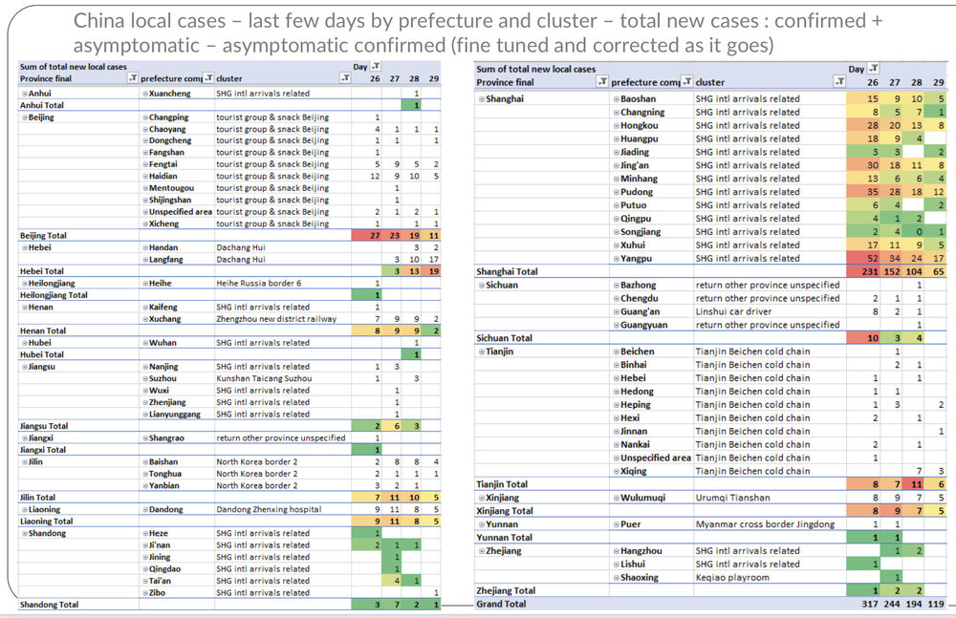Open cluster filter icon in Anhui table
The height and width of the screenshot is (618, 956).
343,79
